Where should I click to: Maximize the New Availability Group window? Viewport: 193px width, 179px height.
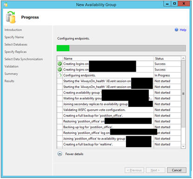[174, 4]
